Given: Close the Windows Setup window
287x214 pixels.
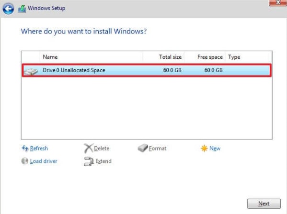Looking at the screenshot, I should (278, 2).
